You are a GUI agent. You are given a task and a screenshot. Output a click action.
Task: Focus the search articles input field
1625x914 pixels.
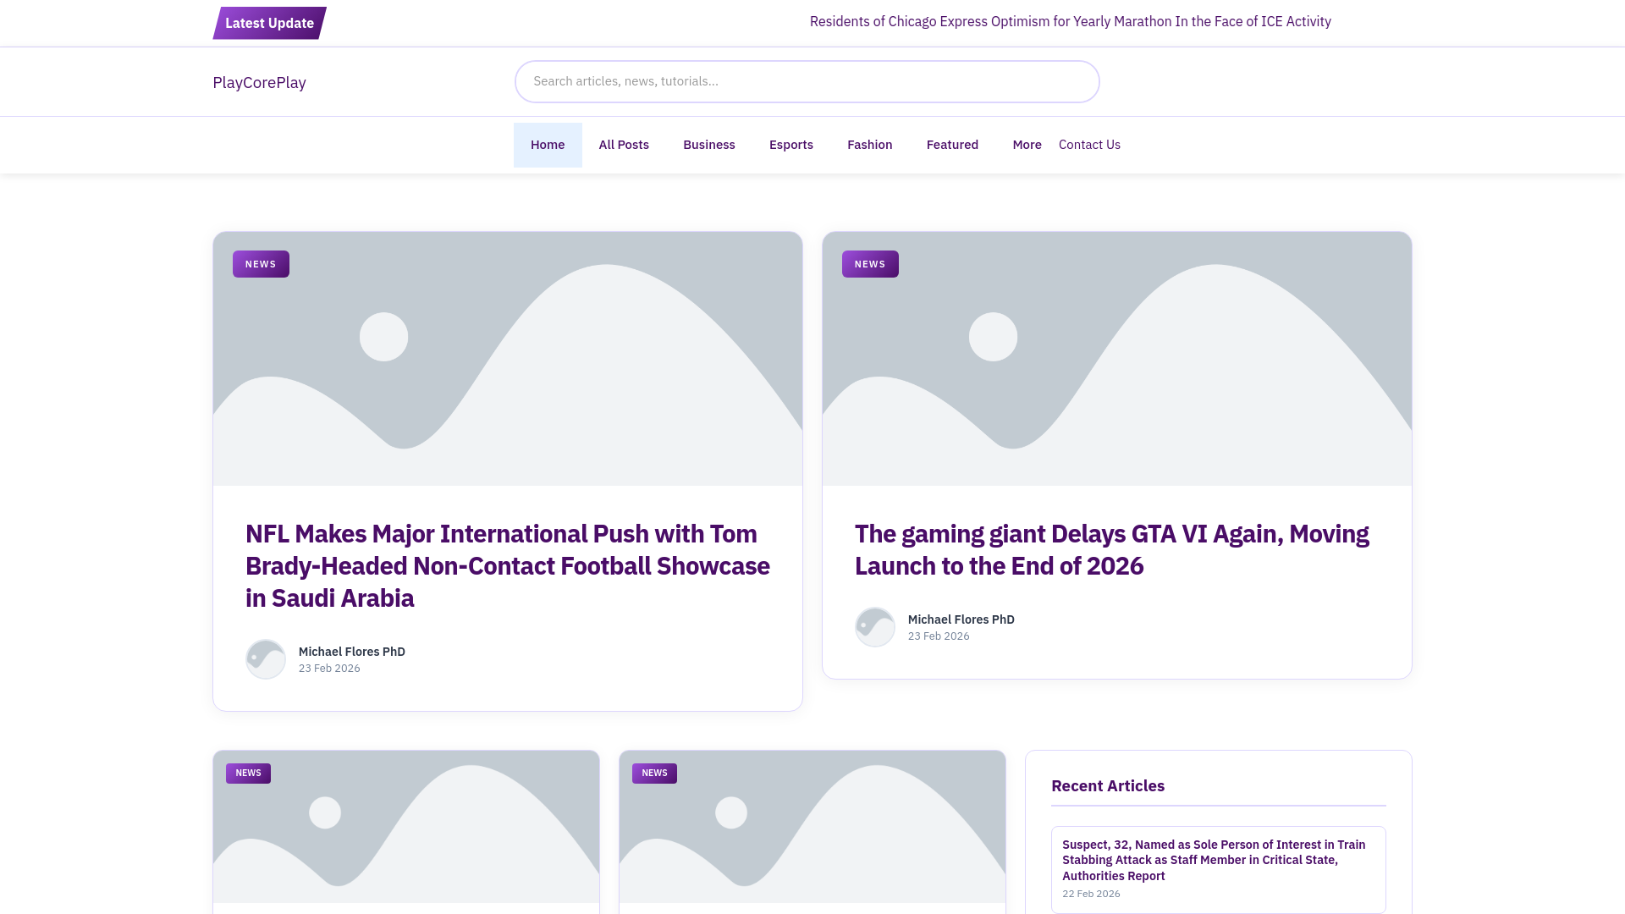pyautogui.click(x=807, y=81)
